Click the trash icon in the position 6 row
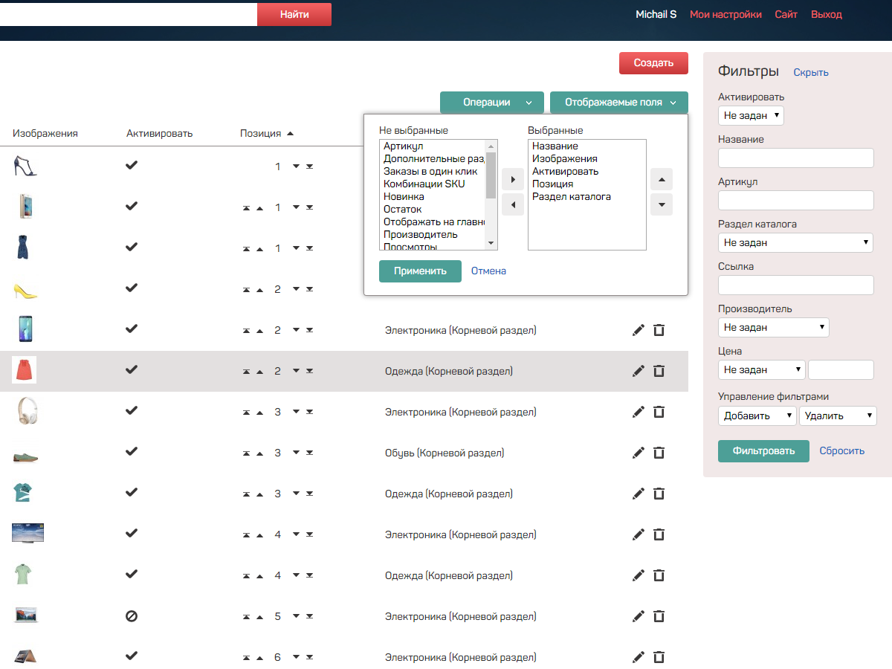This screenshot has height=669, width=892. tap(659, 657)
